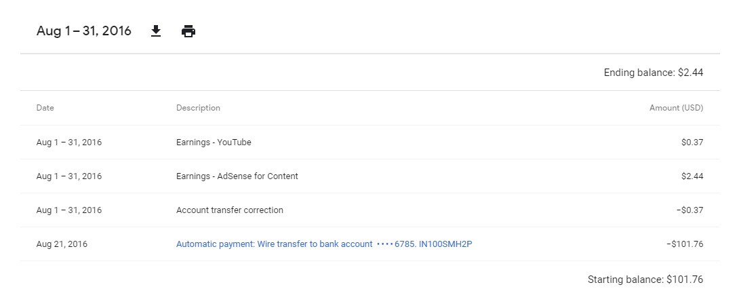
Task: Click the Description column header
Action: [x=198, y=108]
